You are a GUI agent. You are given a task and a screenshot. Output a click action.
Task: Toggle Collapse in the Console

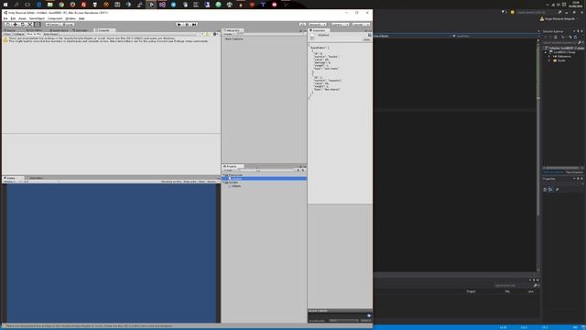(18, 34)
